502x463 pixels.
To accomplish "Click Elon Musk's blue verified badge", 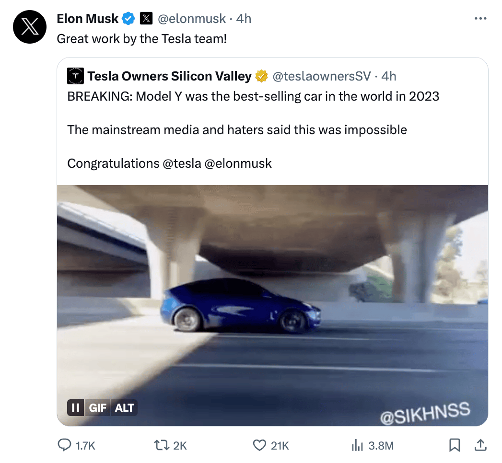I will [128, 19].
